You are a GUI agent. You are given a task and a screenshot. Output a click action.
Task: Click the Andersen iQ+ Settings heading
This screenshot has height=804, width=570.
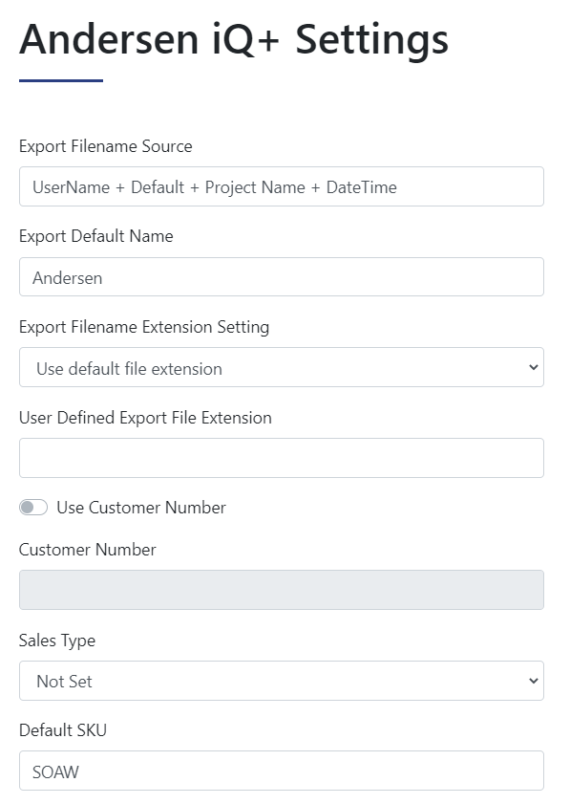pyautogui.click(x=234, y=40)
